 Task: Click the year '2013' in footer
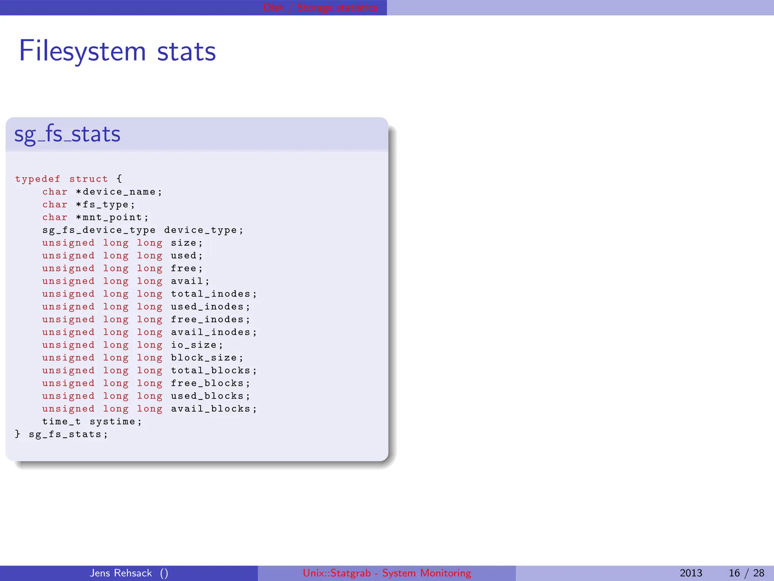click(x=691, y=573)
